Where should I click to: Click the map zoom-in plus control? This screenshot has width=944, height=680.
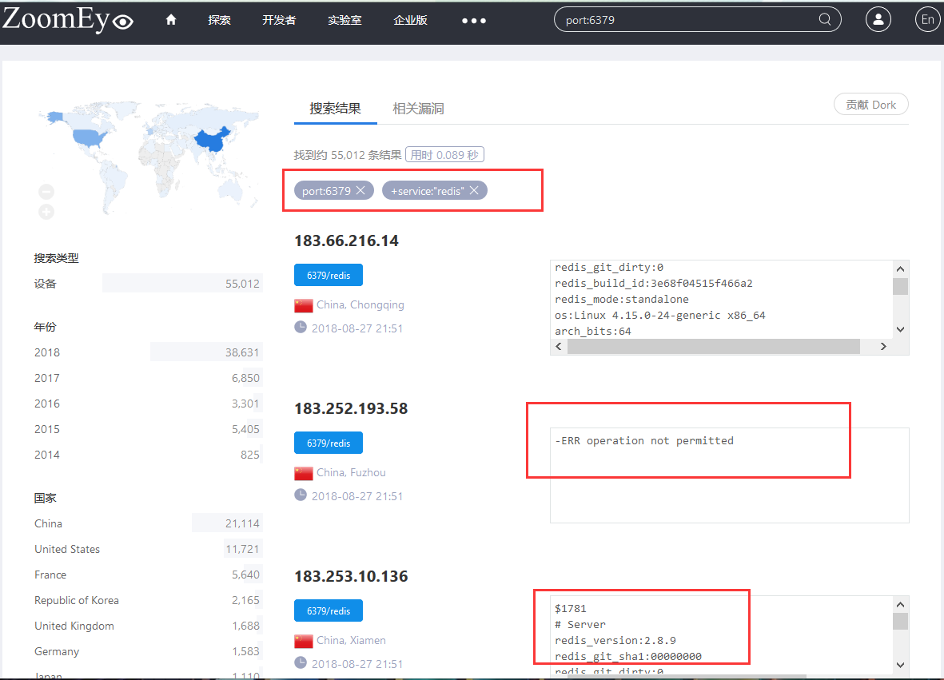pyautogui.click(x=46, y=211)
